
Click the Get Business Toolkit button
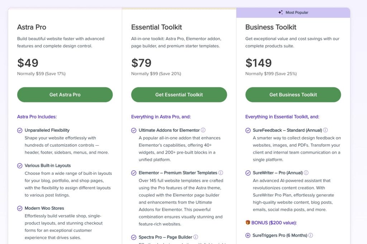point(293,95)
